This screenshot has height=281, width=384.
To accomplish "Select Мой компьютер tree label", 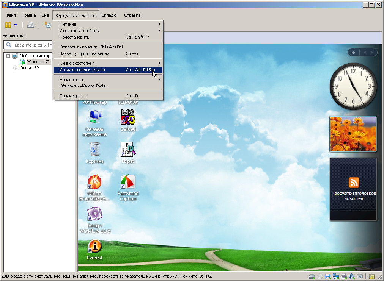I will click(35, 56).
